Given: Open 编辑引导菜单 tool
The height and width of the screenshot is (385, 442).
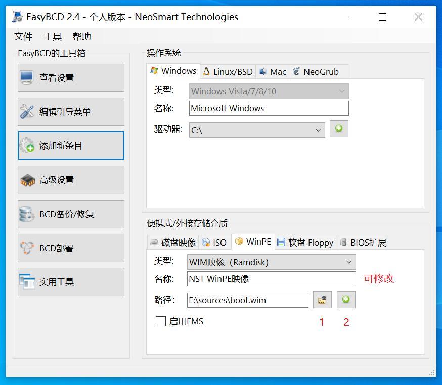Looking at the screenshot, I should [x=71, y=112].
